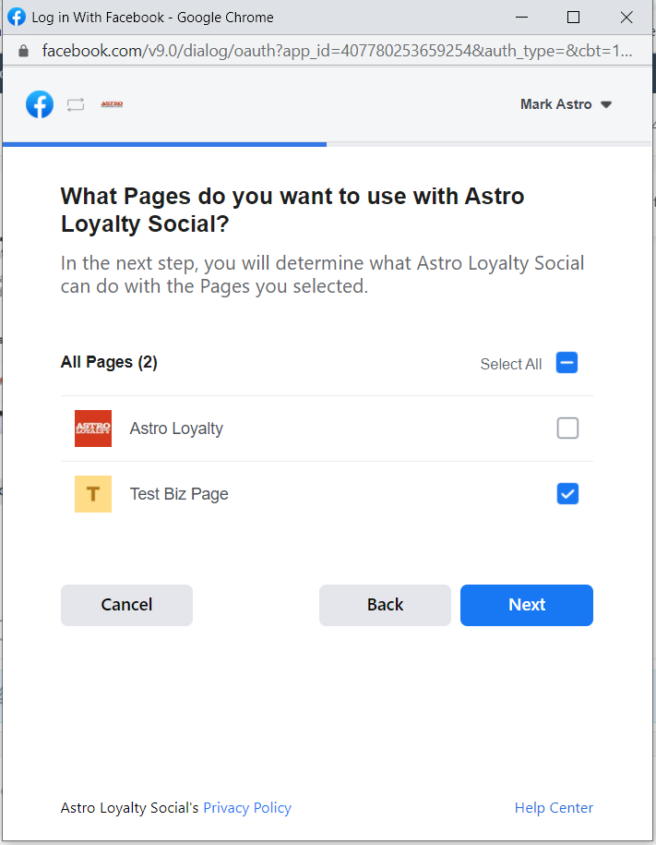Open the Help Center link
Image resolution: width=656 pixels, height=845 pixels.
coord(554,808)
